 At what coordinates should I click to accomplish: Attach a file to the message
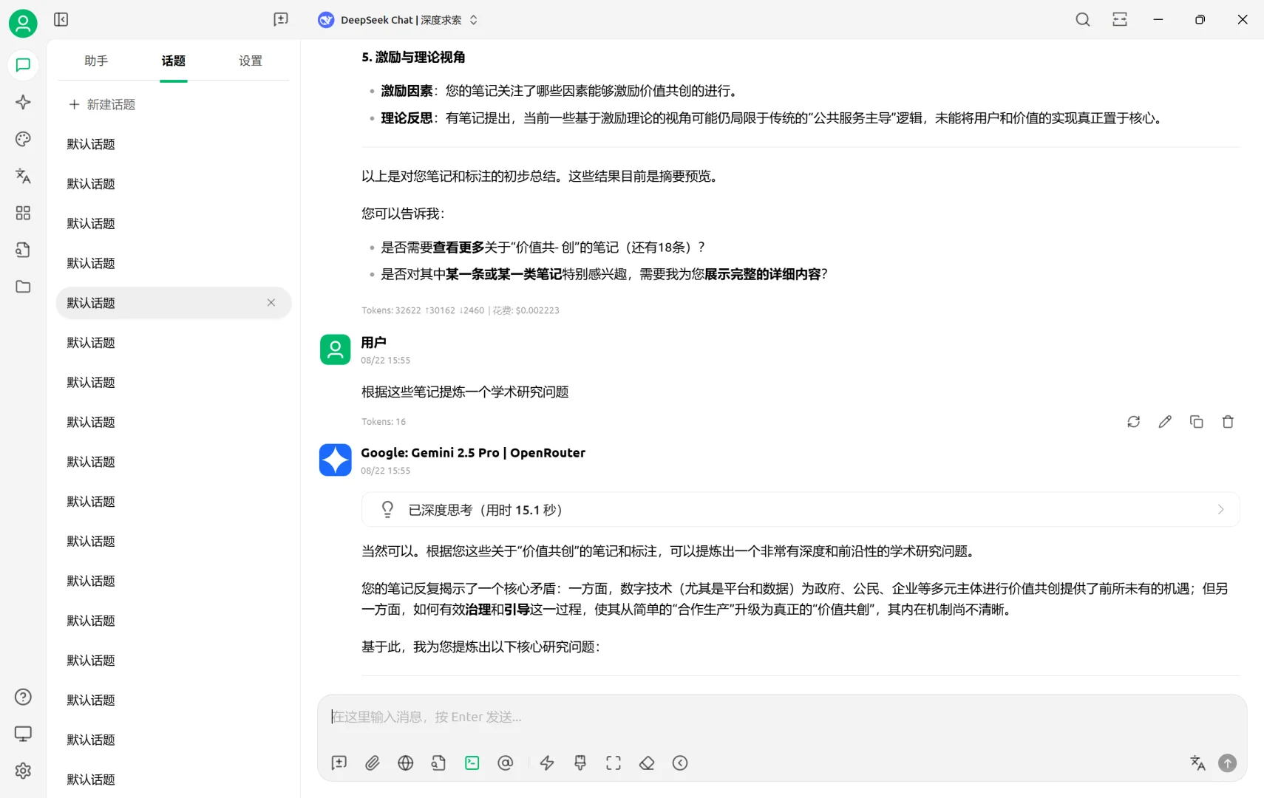373,763
